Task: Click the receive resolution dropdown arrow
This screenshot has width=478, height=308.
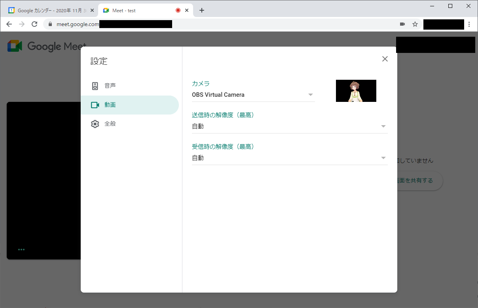Action: click(x=383, y=158)
